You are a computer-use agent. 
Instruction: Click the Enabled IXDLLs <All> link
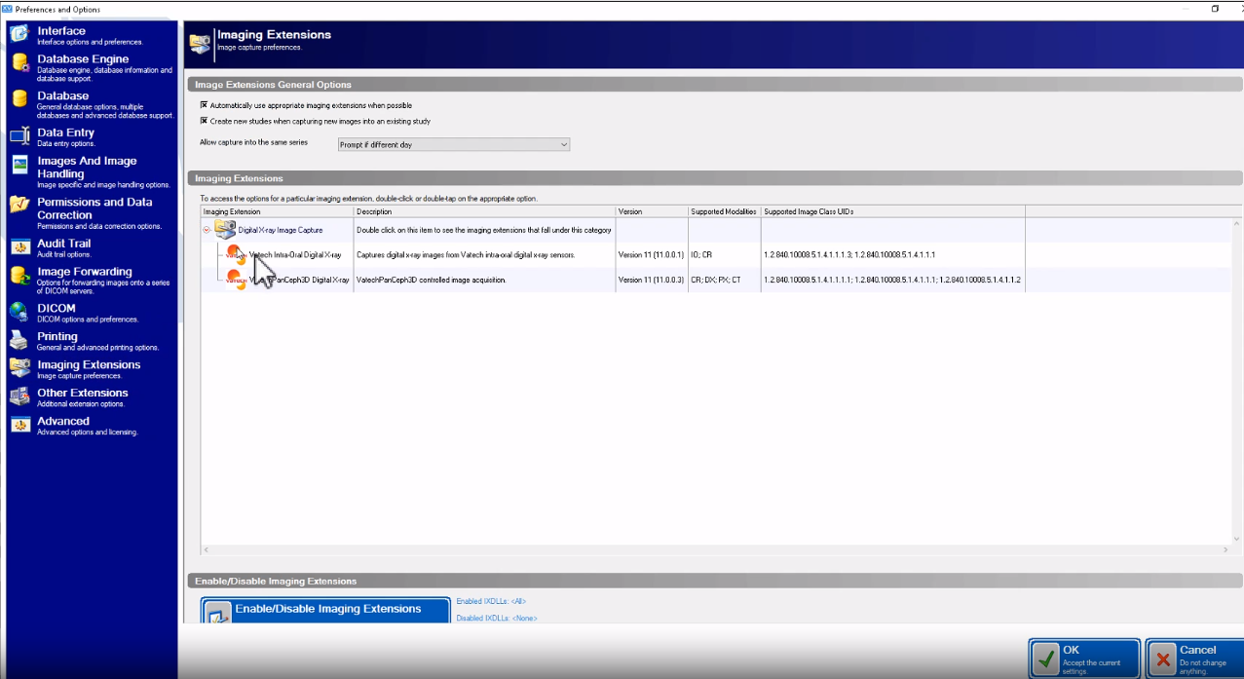[x=491, y=601]
